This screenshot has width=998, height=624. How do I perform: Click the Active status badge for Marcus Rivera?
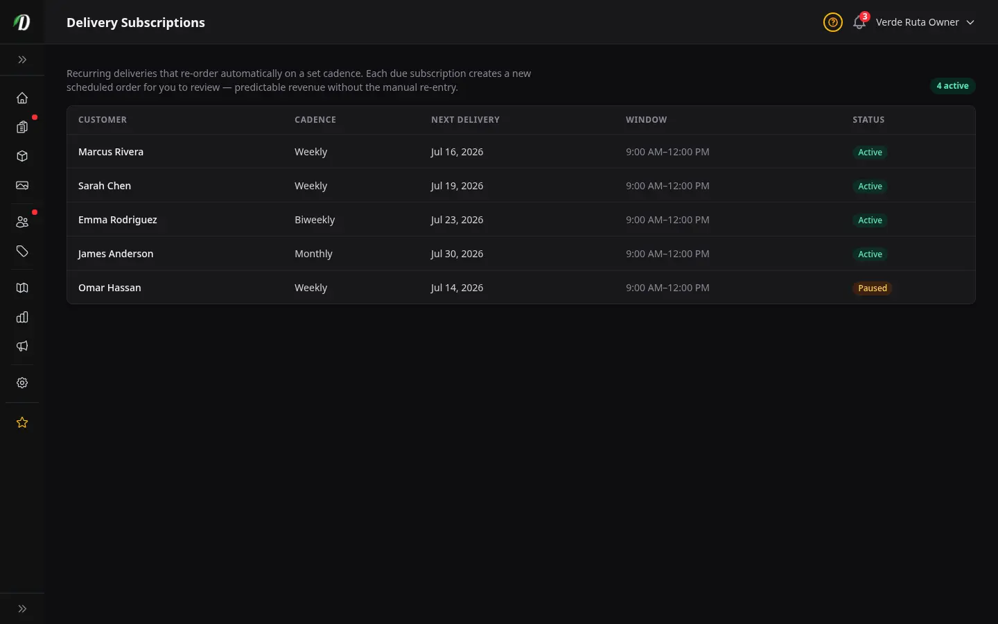870,153
